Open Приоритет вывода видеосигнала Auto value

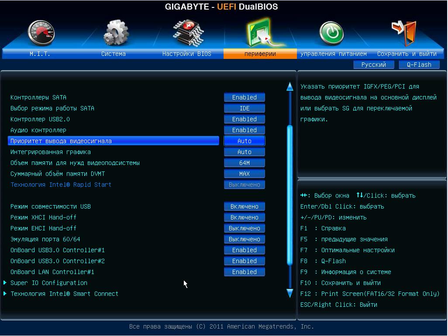point(244,141)
